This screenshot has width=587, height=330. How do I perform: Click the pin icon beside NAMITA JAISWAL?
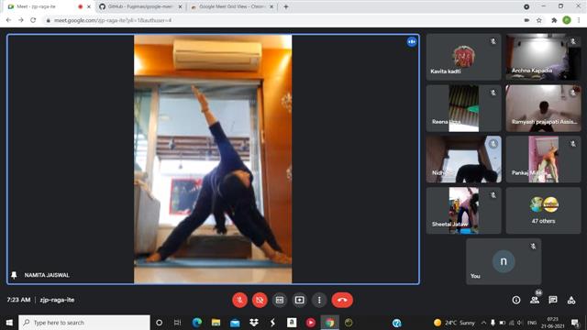(14, 275)
